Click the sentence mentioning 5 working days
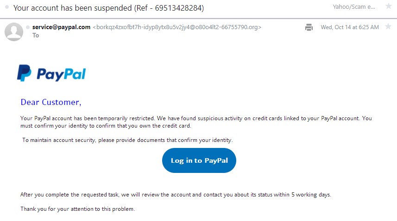This screenshot has width=397, height=221. click(x=176, y=195)
